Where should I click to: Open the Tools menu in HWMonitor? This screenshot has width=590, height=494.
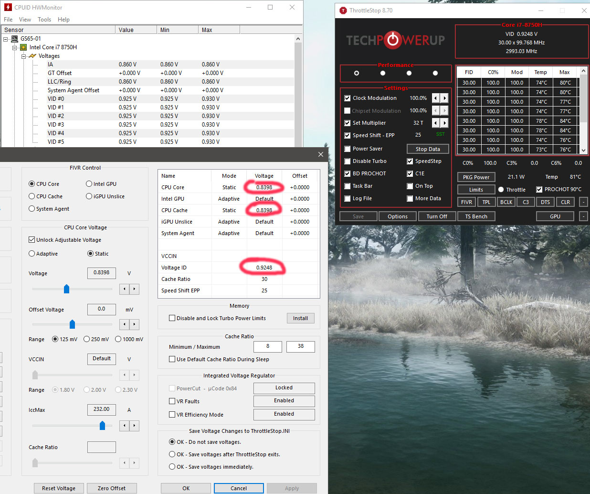44,20
